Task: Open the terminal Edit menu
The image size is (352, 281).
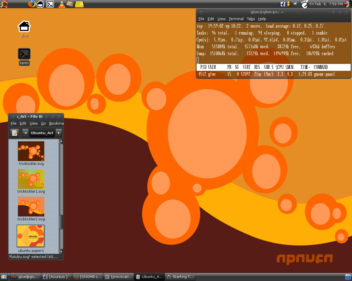Action: click(211, 19)
